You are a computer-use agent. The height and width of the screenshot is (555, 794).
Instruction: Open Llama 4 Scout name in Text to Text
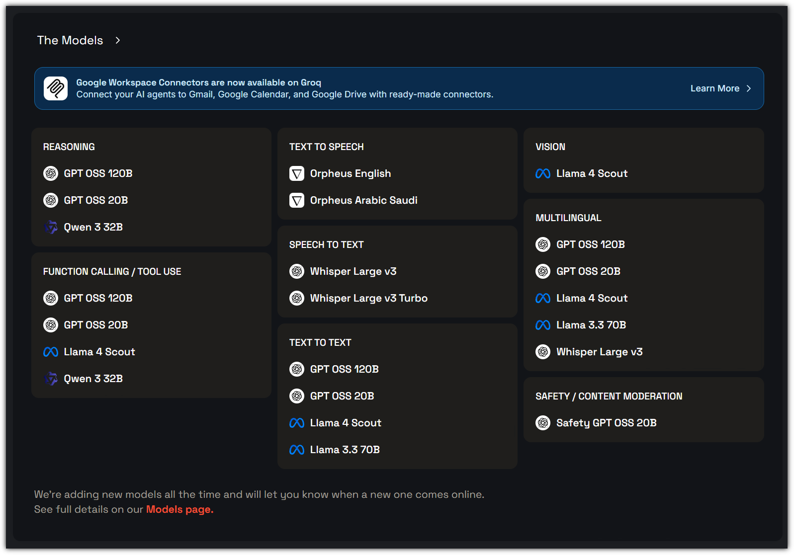[x=346, y=423]
